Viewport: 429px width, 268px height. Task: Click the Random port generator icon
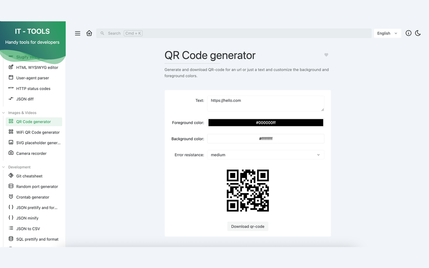click(11, 186)
